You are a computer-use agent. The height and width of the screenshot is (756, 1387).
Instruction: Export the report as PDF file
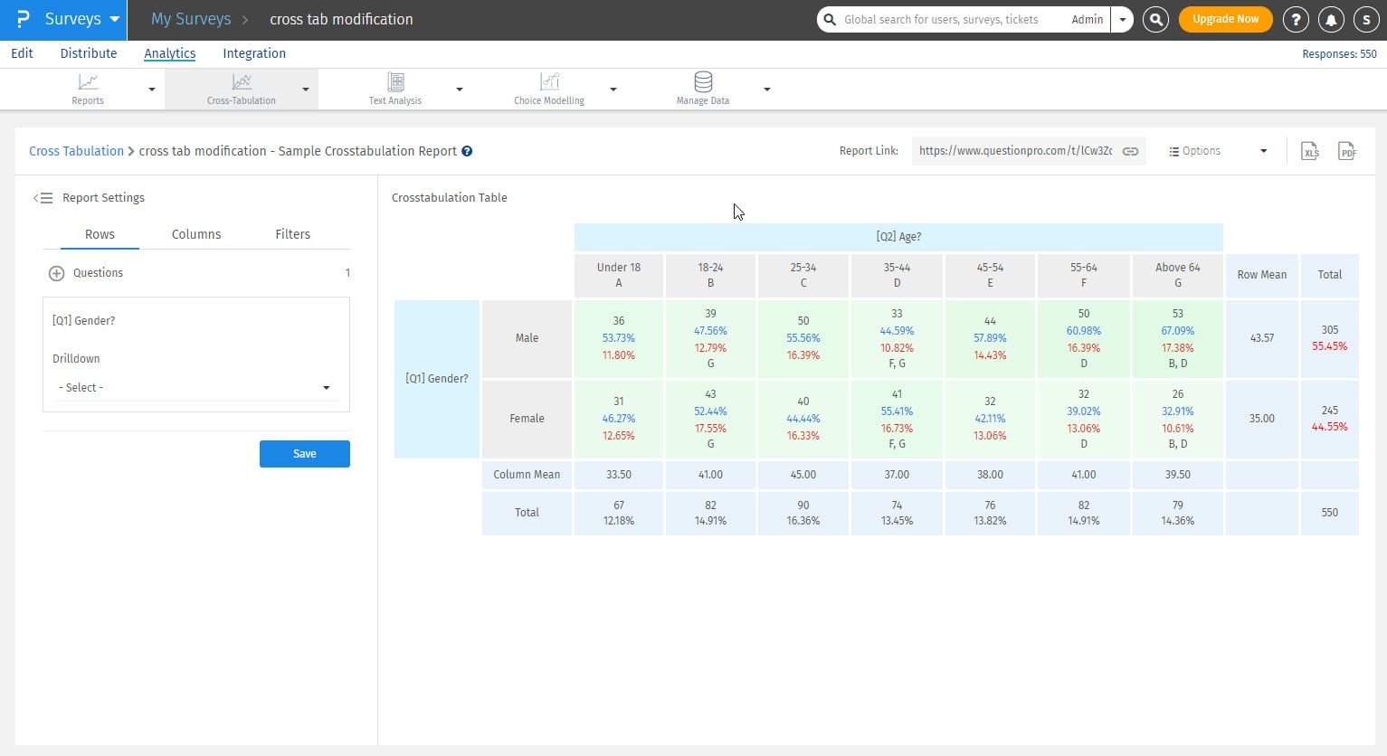(1347, 151)
